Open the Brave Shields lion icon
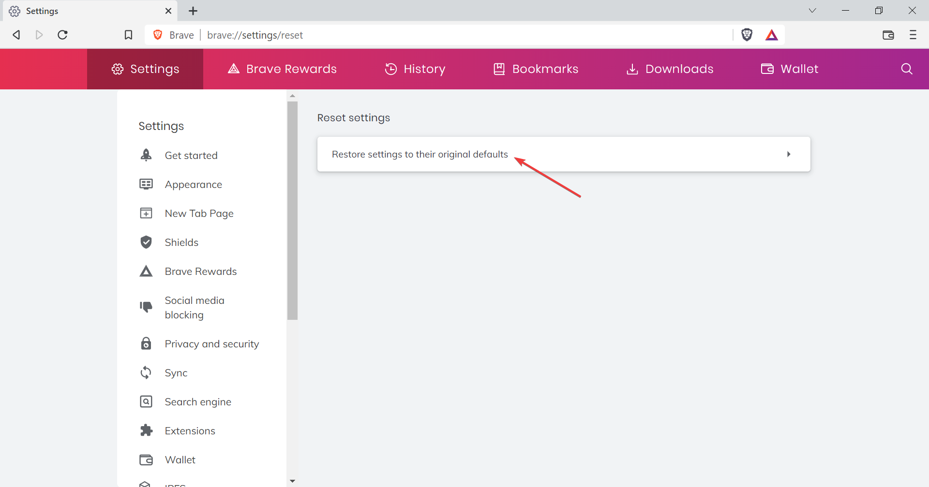Screen dimensions: 929x487 [x=747, y=35]
